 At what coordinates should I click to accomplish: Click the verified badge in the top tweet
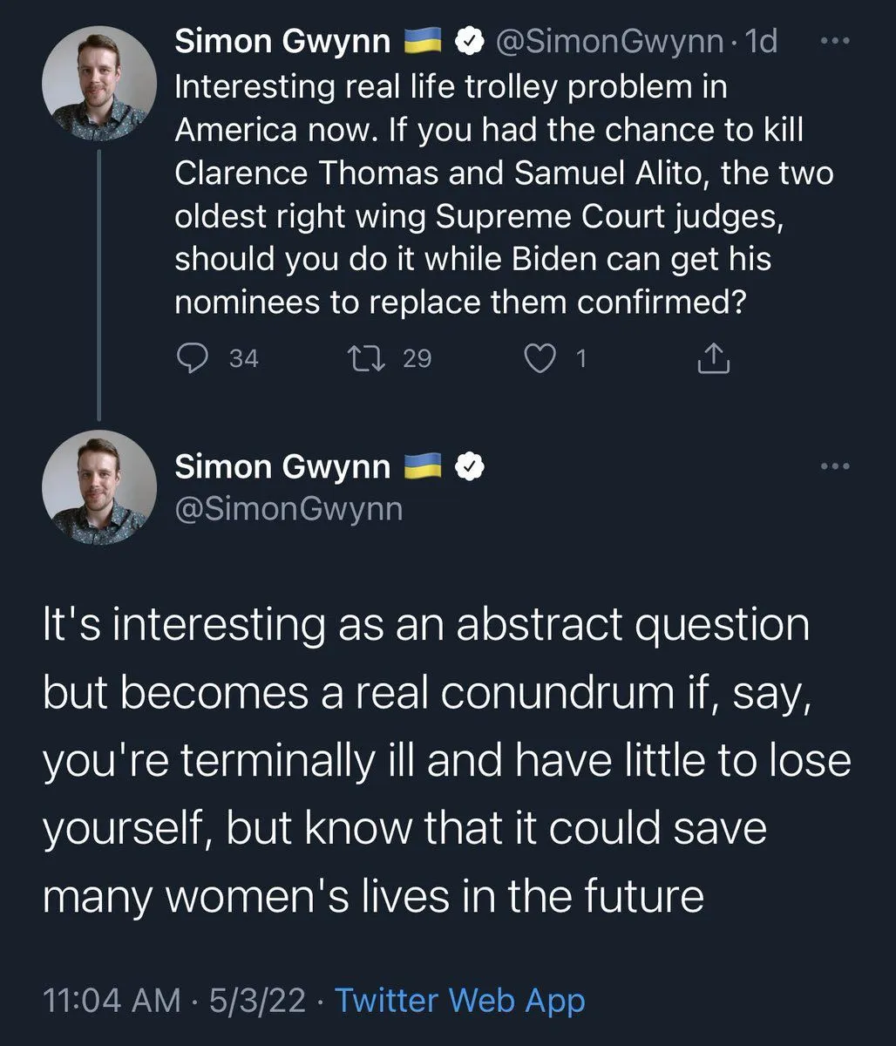pos(471,42)
